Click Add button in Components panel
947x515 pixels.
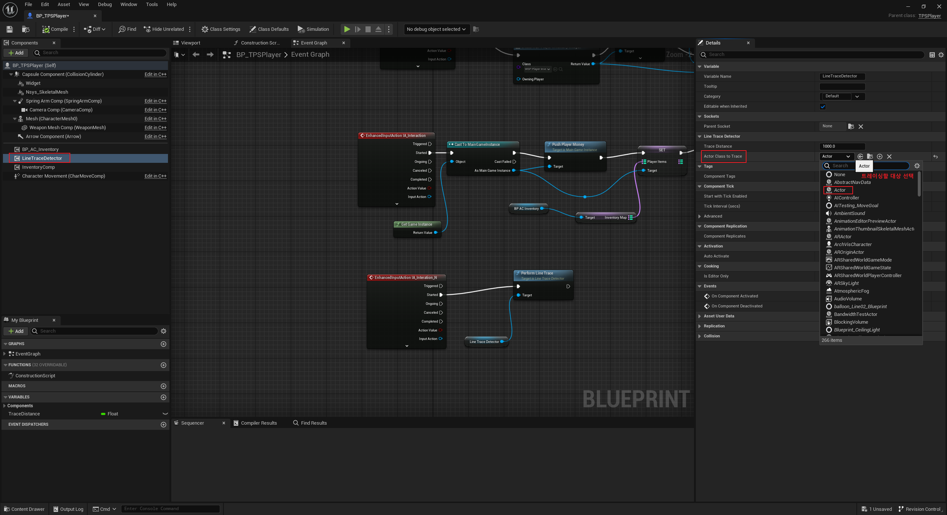point(16,53)
